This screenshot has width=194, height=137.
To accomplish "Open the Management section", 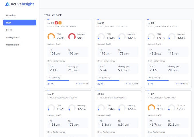I will [13, 37].
